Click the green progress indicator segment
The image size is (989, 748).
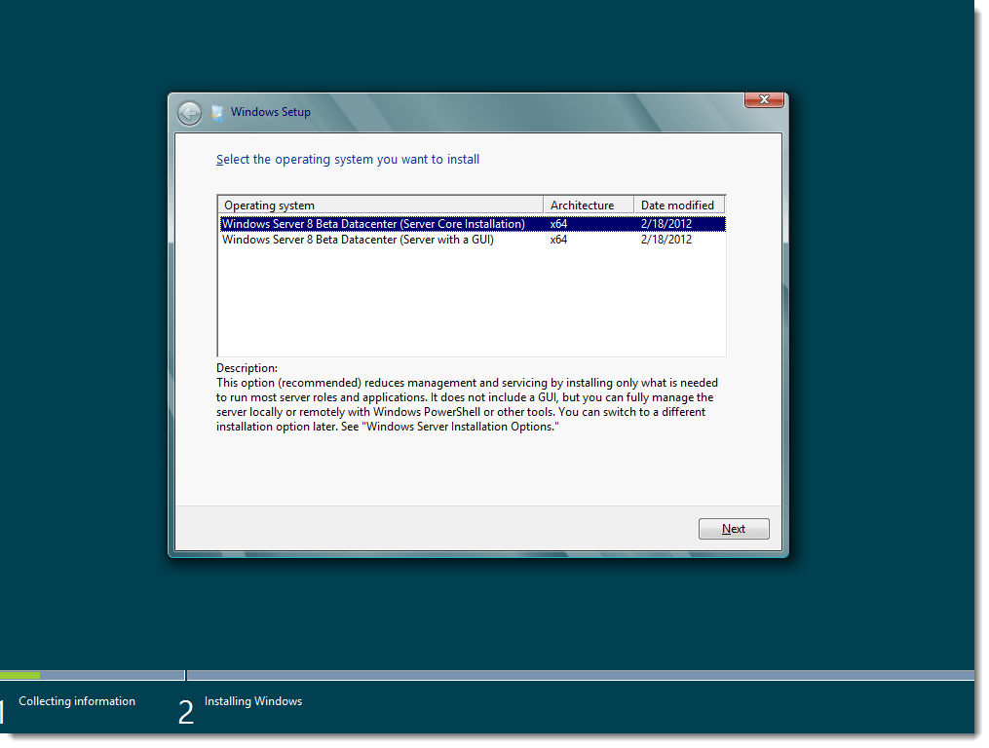pos(19,675)
